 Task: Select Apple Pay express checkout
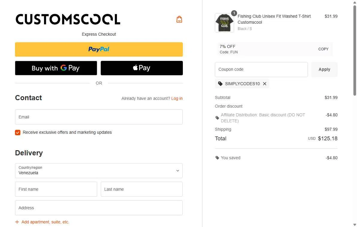[141, 68]
